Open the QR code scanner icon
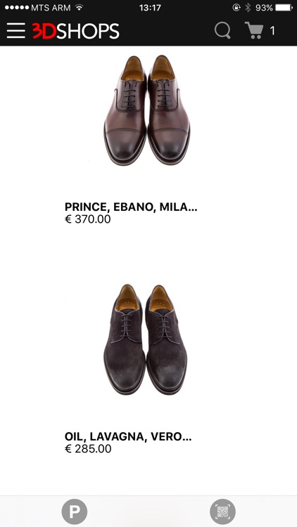Image resolution: width=297 pixels, height=527 pixels. click(x=222, y=512)
